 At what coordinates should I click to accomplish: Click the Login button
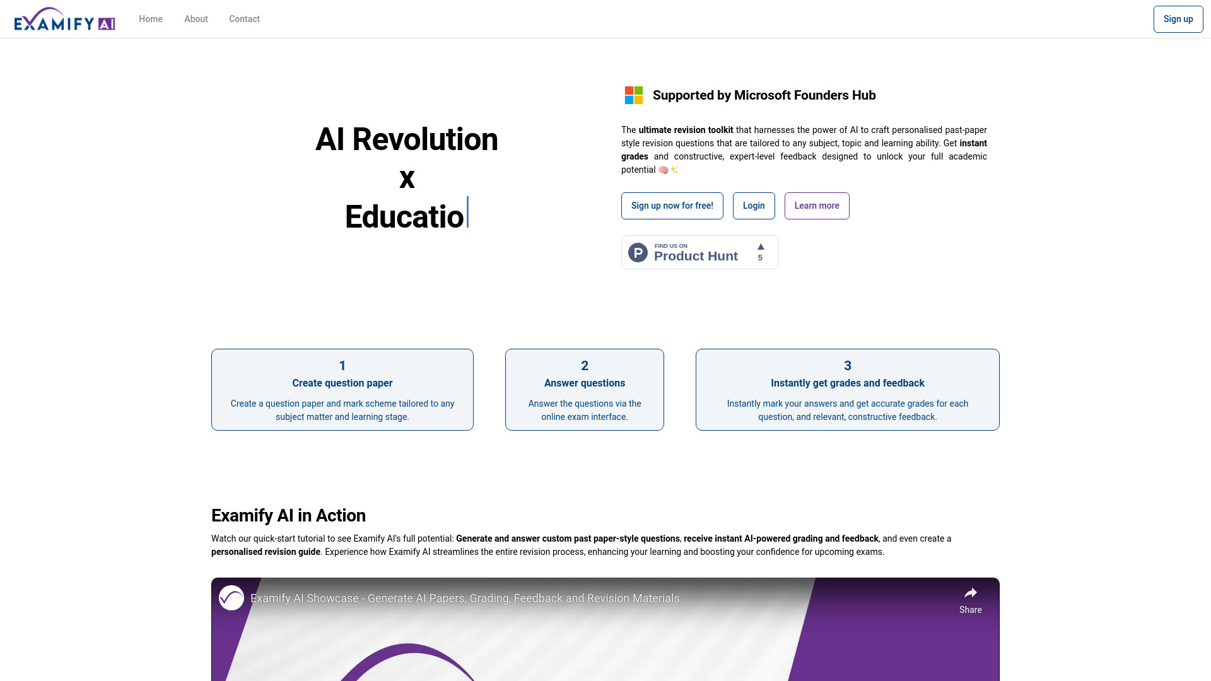coord(754,206)
